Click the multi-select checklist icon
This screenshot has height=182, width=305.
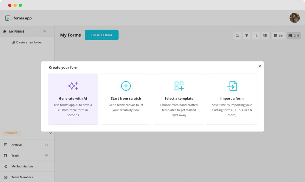point(265,36)
